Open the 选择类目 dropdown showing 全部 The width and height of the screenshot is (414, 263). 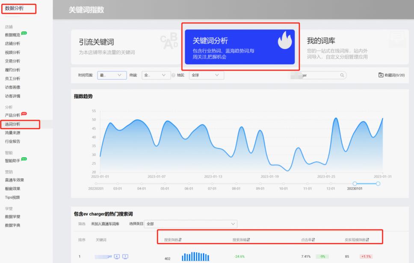191,223
